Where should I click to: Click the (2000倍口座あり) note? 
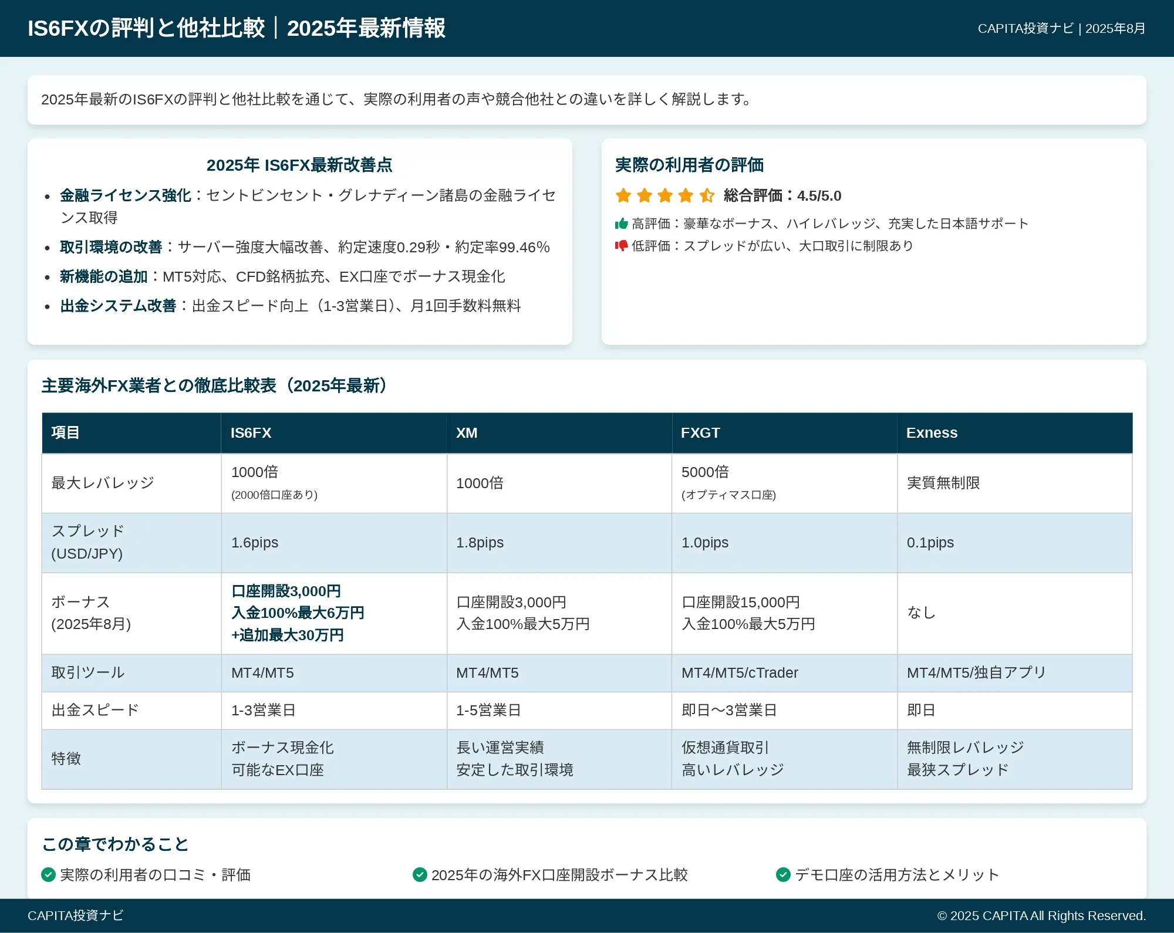tap(274, 495)
